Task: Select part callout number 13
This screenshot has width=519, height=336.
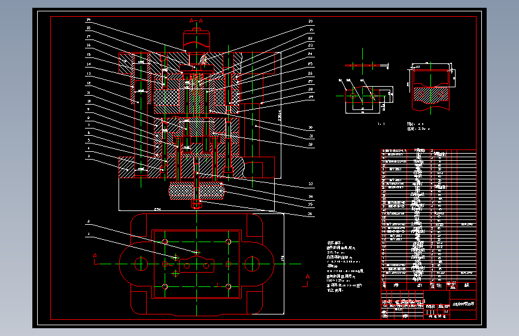Action: coord(89,74)
